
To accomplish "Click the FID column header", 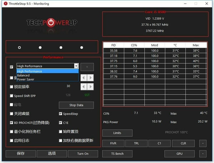I will (x=113, y=45).
